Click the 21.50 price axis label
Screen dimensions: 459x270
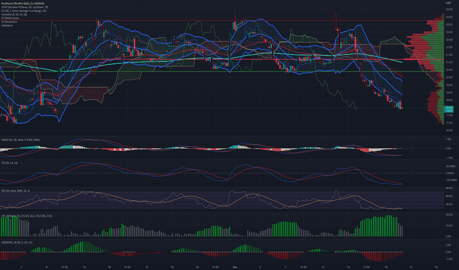(x=449, y=55)
